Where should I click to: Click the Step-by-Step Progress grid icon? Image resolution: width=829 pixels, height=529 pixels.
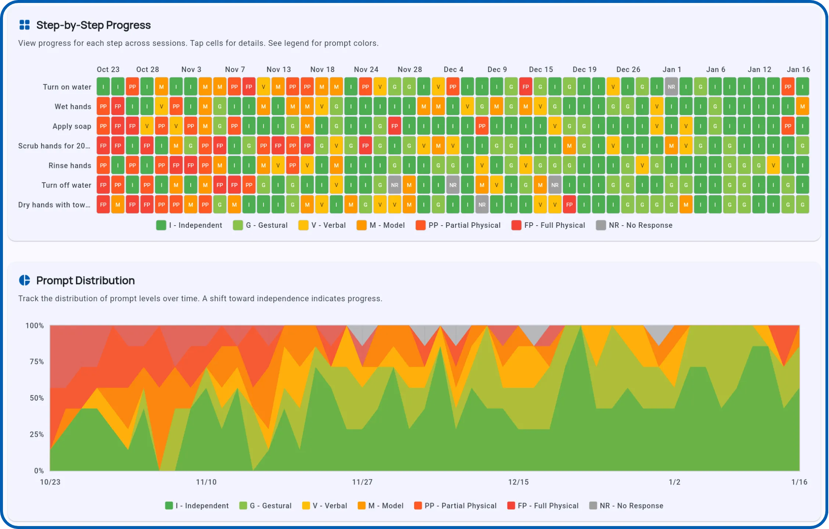point(24,25)
